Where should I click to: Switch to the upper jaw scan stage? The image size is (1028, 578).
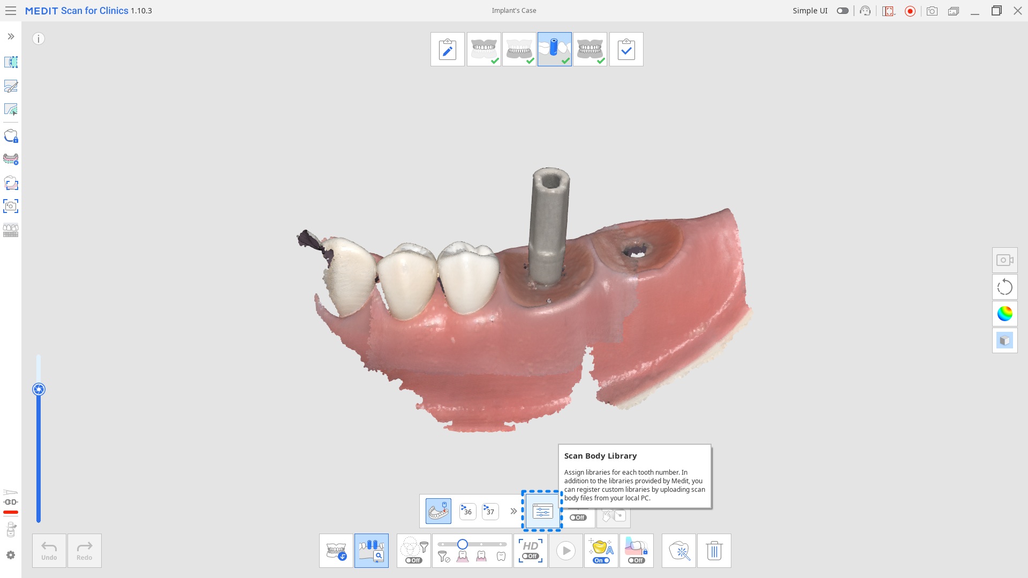(483, 49)
